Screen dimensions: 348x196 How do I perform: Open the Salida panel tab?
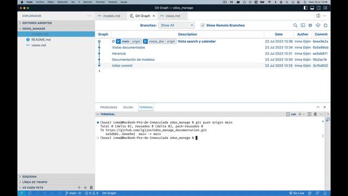[x=128, y=107]
